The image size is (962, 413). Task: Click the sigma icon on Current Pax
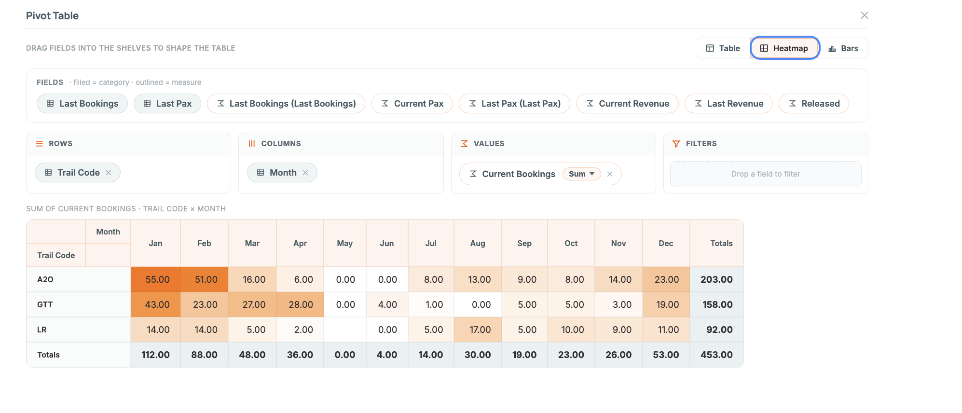coord(385,104)
